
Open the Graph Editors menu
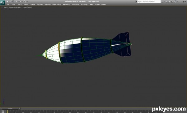(57, 5)
